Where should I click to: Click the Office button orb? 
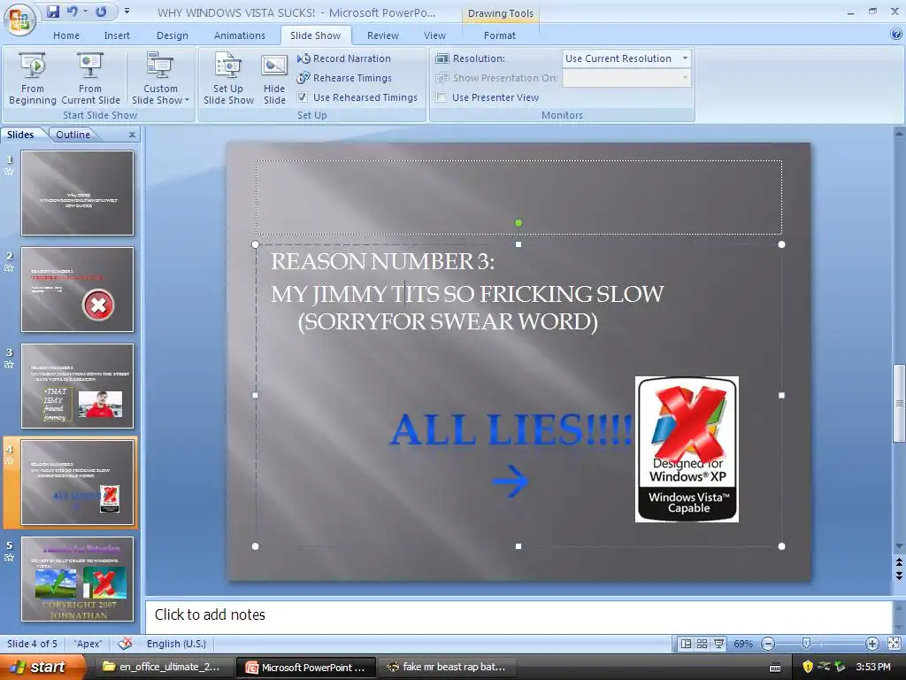click(x=19, y=19)
